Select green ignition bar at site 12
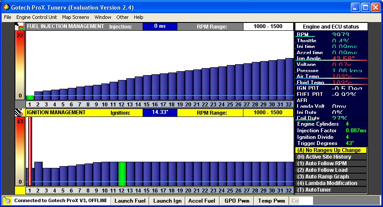 click(122, 174)
